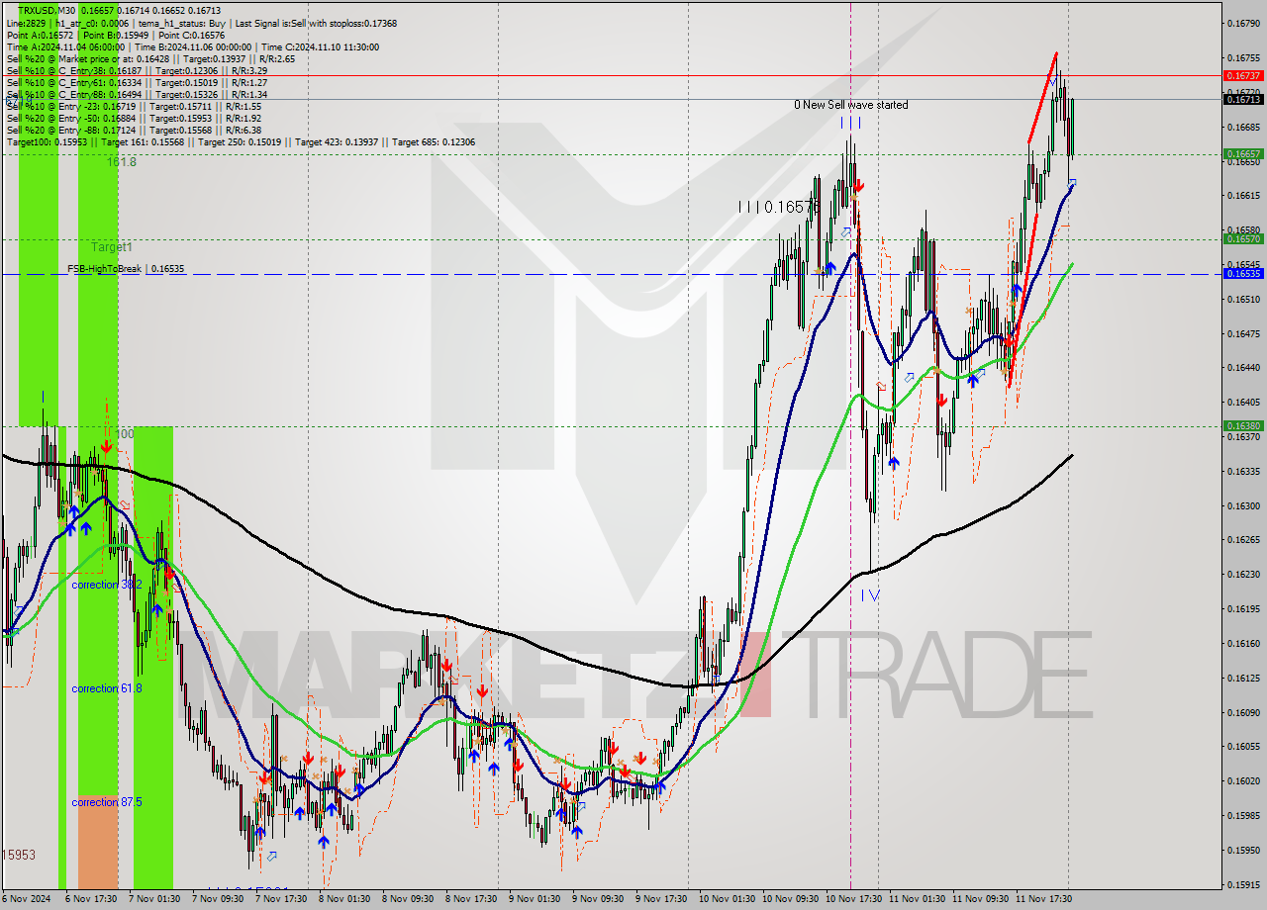Select the 'TRXUSD,M30' symbol title
This screenshot has height=910, width=1267.
point(46,10)
